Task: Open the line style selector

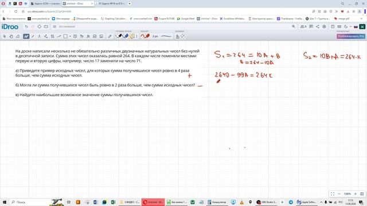Action: click(166, 37)
